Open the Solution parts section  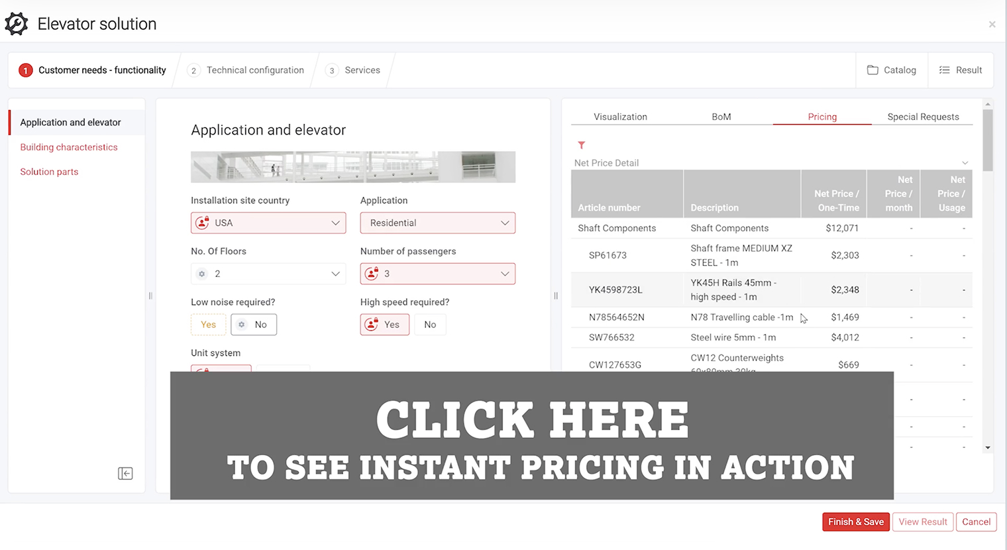49,171
